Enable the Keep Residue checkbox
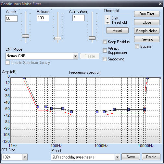This screenshot has height=164, width=164. (105, 42)
